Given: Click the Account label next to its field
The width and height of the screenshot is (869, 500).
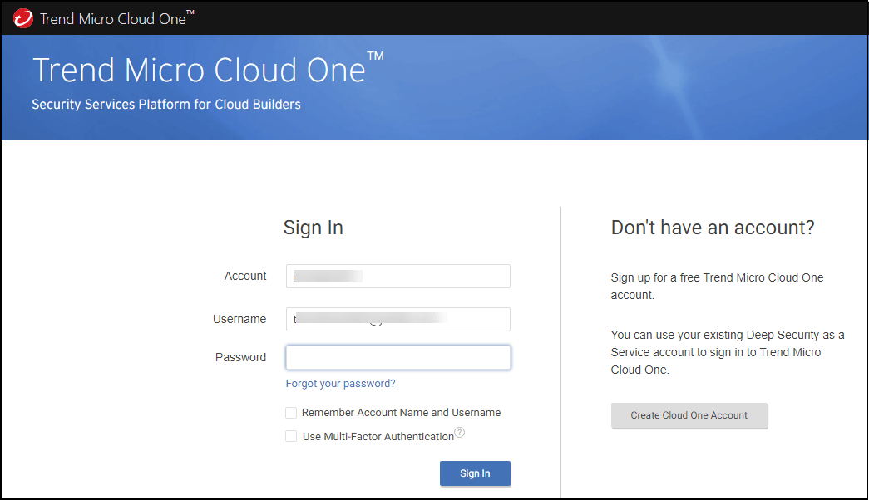Looking at the screenshot, I should (245, 276).
